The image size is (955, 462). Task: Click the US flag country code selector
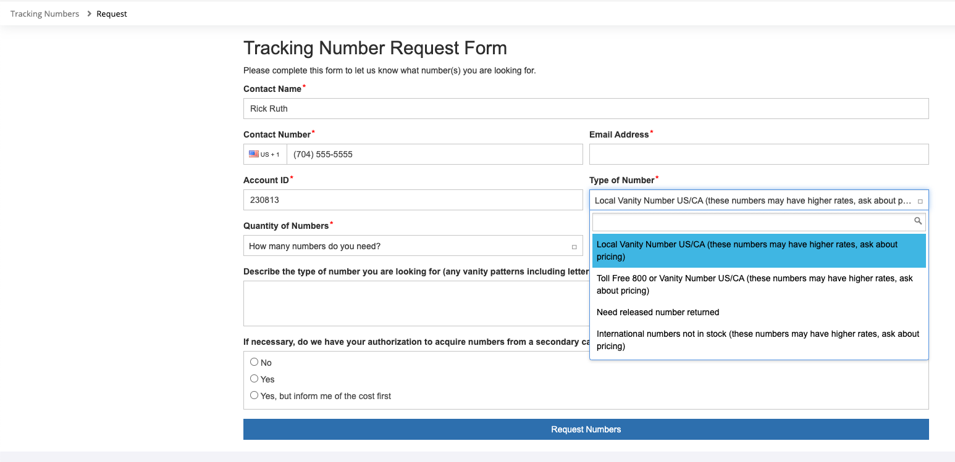coord(265,154)
